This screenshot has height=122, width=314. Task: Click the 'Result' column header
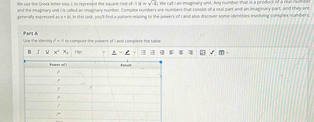[126, 65]
